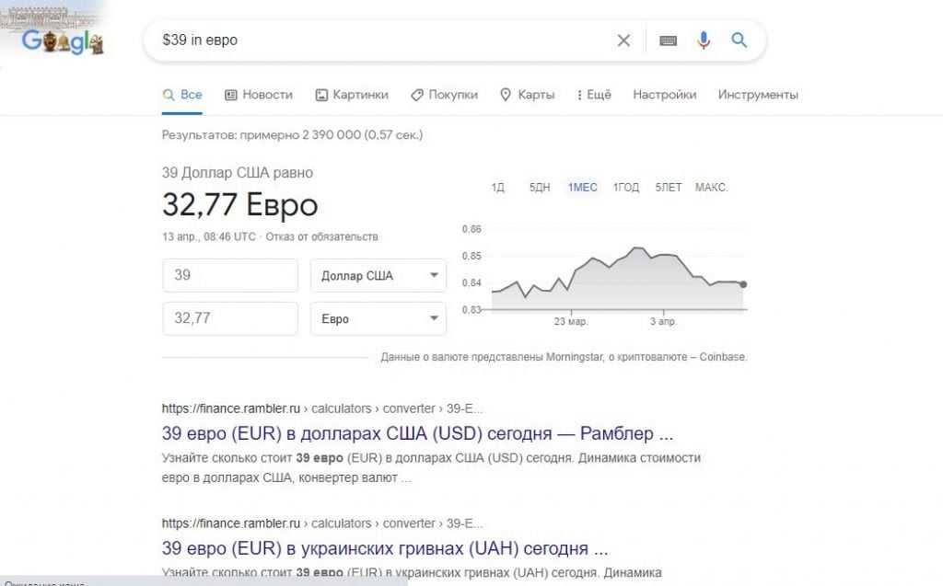This screenshot has width=943, height=586.
Task: Expand the Ещё more menu
Action: click(x=594, y=95)
